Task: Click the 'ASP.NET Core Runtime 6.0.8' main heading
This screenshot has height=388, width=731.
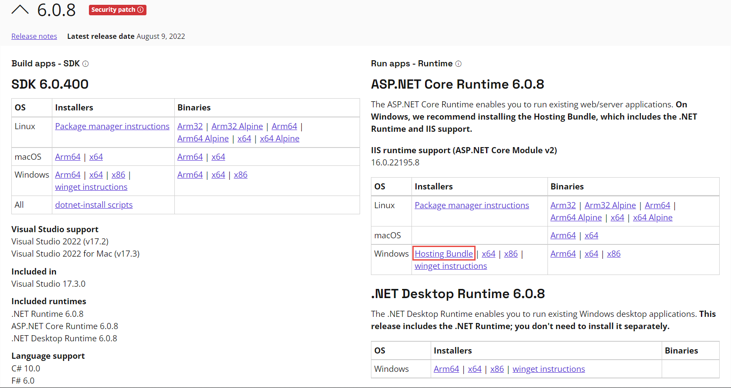Action: pyautogui.click(x=458, y=84)
